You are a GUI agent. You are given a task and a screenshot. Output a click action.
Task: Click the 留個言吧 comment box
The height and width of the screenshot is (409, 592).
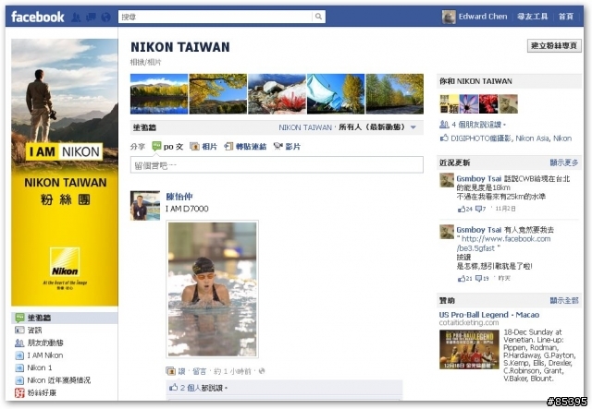pos(277,165)
